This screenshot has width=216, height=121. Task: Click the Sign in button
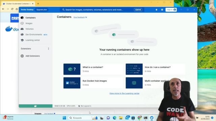pyautogui.click(x=171, y=10)
